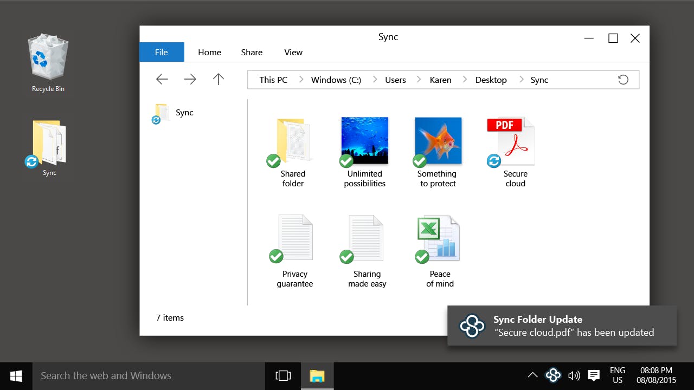Click the refresh icon in address bar

(624, 80)
